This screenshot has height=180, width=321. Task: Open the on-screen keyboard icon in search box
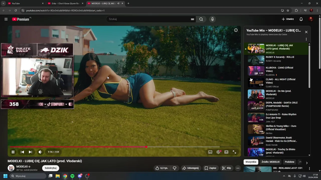click(192, 19)
